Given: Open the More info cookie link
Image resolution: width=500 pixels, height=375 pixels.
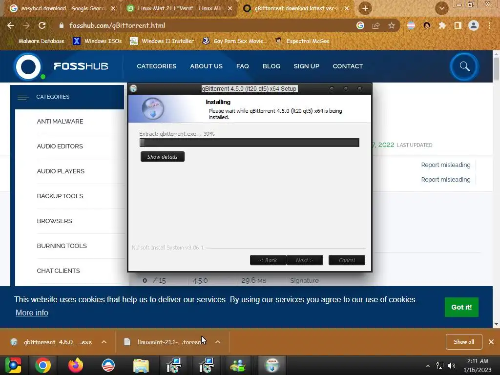Looking at the screenshot, I should click(x=32, y=313).
